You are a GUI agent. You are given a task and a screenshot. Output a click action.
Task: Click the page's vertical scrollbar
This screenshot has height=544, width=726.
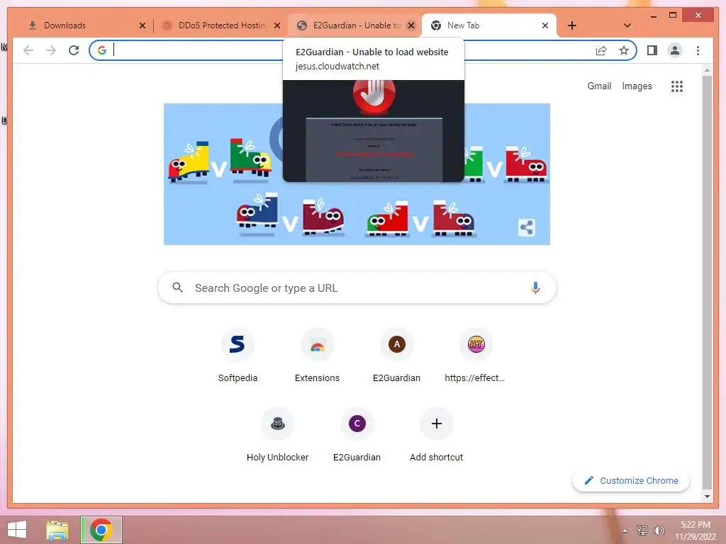pyautogui.click(x=707, y=282)
